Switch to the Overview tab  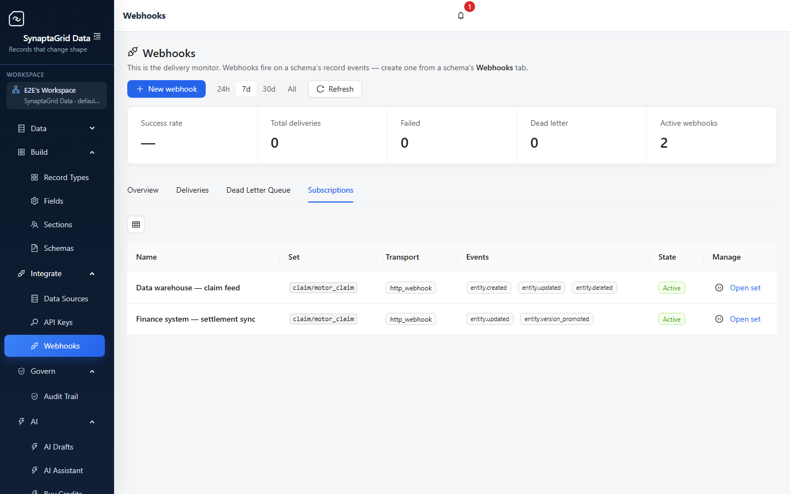tap(143, 190)
